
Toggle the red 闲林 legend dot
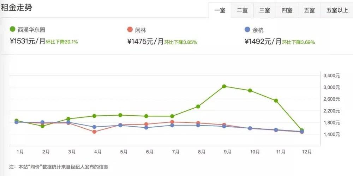tap(130, 29)
